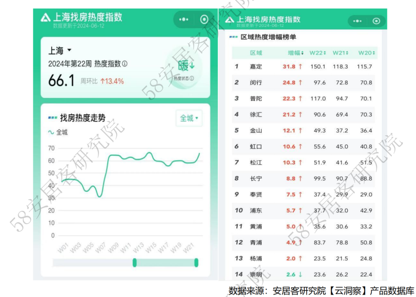Image resolution: width=416 pixels, height=297 pixels.
Task: Click 嘉定's W22 value 150.1
Action: click(318, 67)
